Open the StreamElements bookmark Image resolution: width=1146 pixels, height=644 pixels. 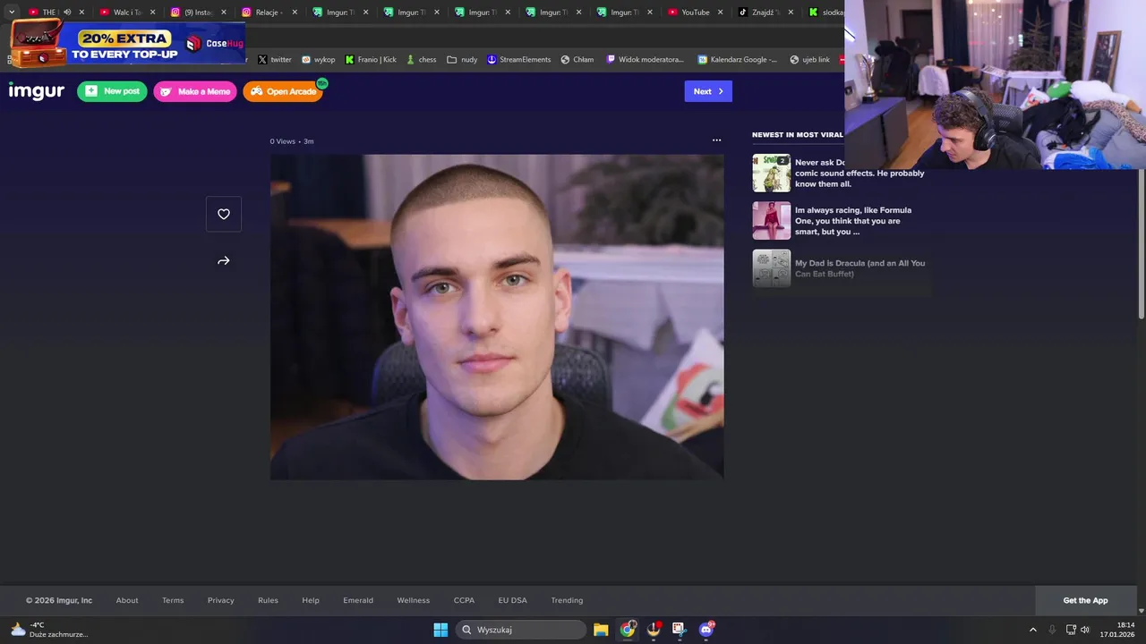519,60
